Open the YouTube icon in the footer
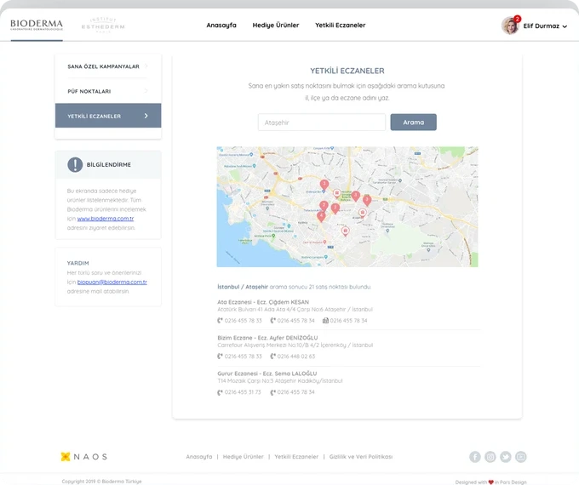 pos(520,457)
